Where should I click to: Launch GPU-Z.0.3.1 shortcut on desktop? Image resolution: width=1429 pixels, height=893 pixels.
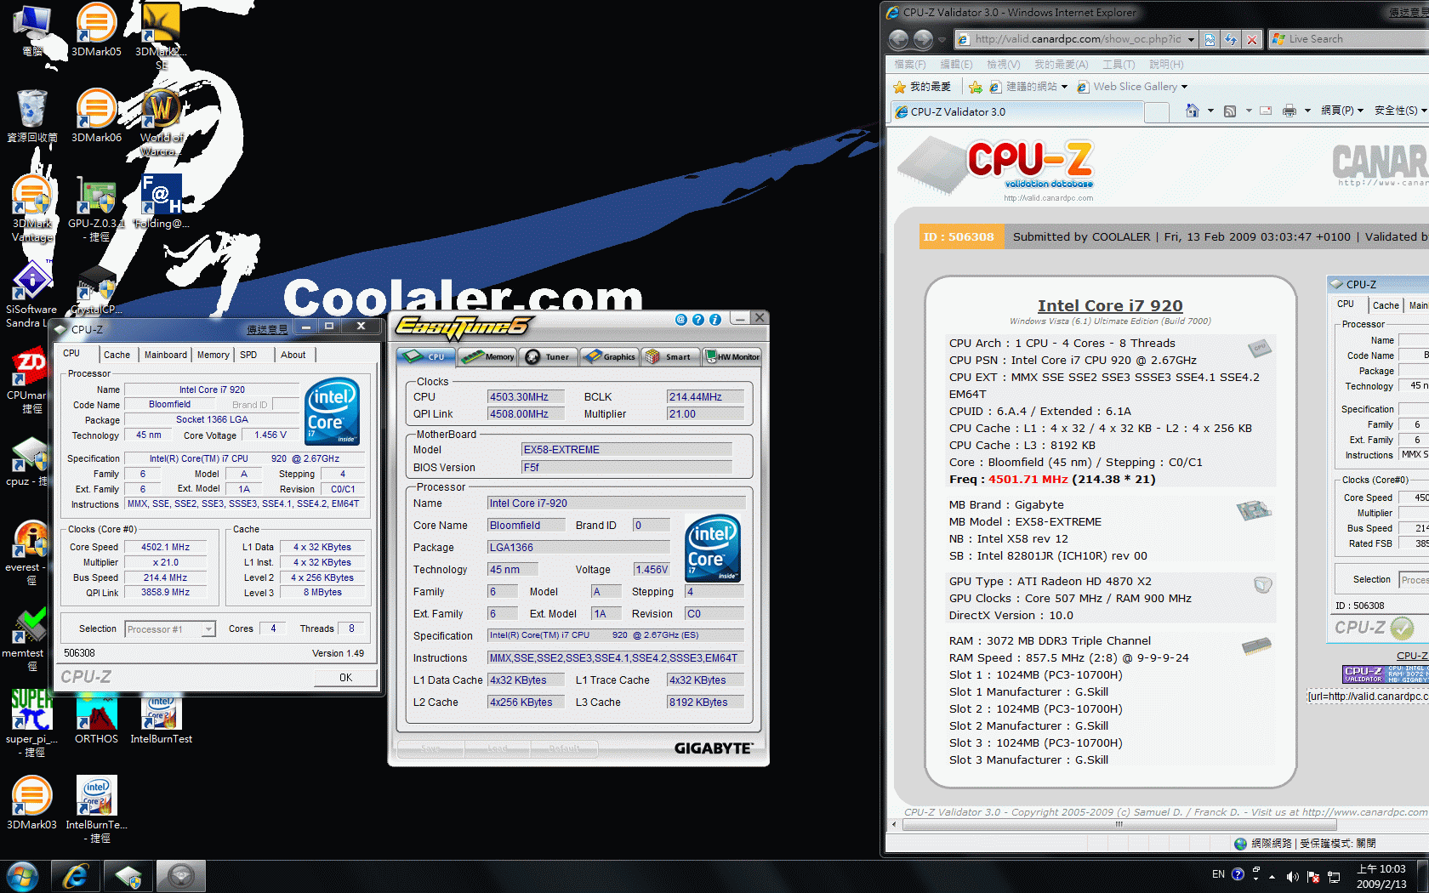pyautogui.click(x=96, y=208)
